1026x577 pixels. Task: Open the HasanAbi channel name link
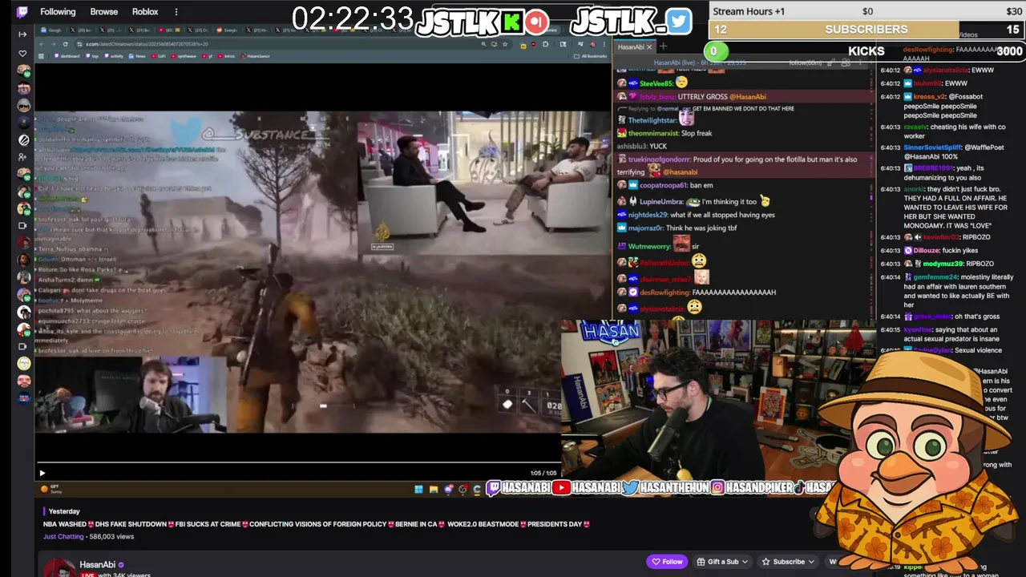pos(97,565)
